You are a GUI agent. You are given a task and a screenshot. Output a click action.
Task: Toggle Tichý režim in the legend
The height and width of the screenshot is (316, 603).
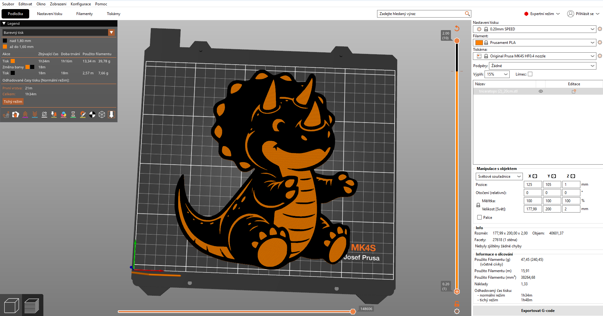tap(13, 102)
